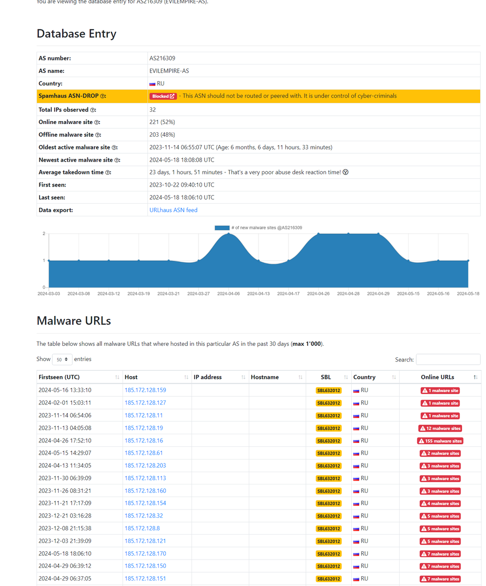Open host 185.172.128.154
This screenshot has width=486, height=586.
[145, 503]
